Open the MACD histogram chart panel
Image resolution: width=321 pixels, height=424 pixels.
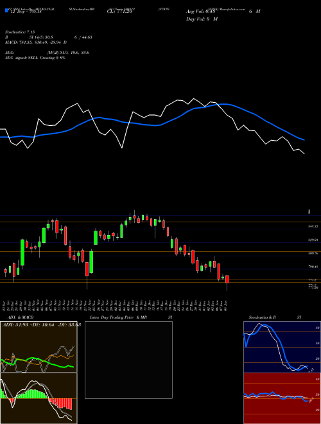[x=39, y=398]
